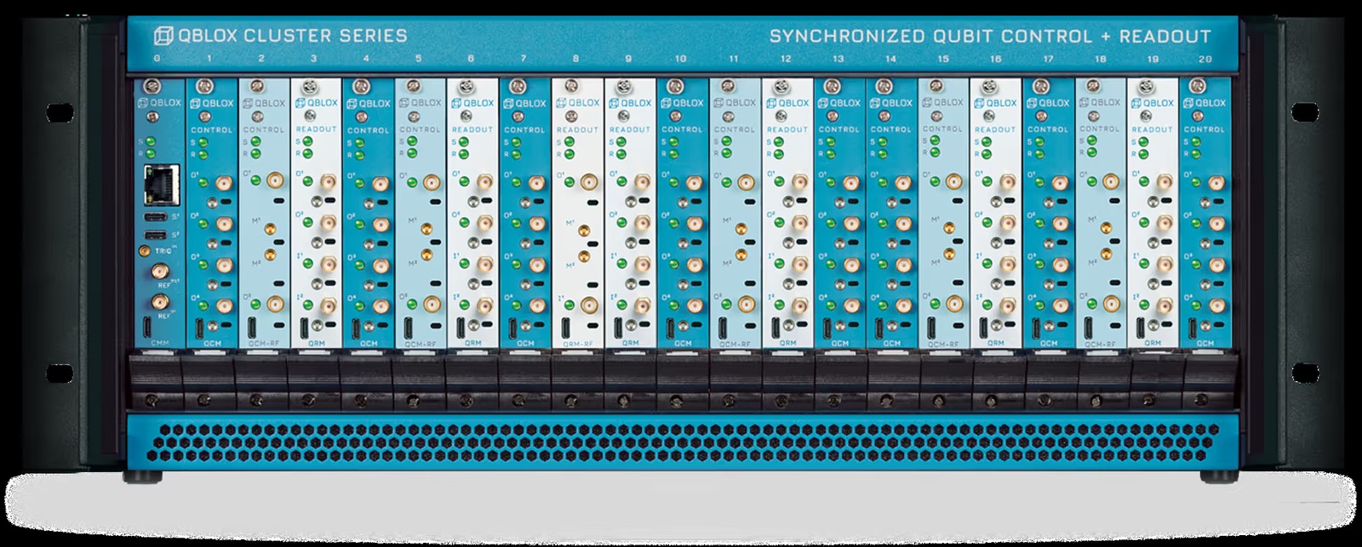The image size is (1362, 547).
Task: Click the O2 SMA connector on slot 5 QCM-RF
Action: coord(432,304)
